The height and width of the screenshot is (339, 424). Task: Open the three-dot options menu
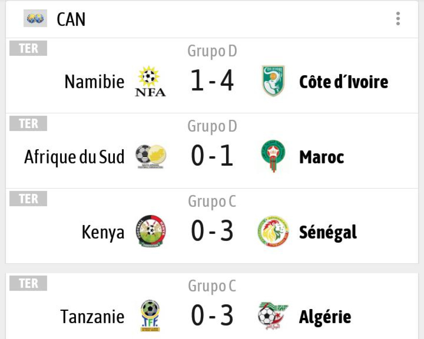pos(399,19)
